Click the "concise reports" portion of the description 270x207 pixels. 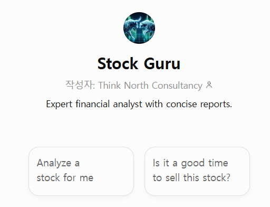(199, 105)
